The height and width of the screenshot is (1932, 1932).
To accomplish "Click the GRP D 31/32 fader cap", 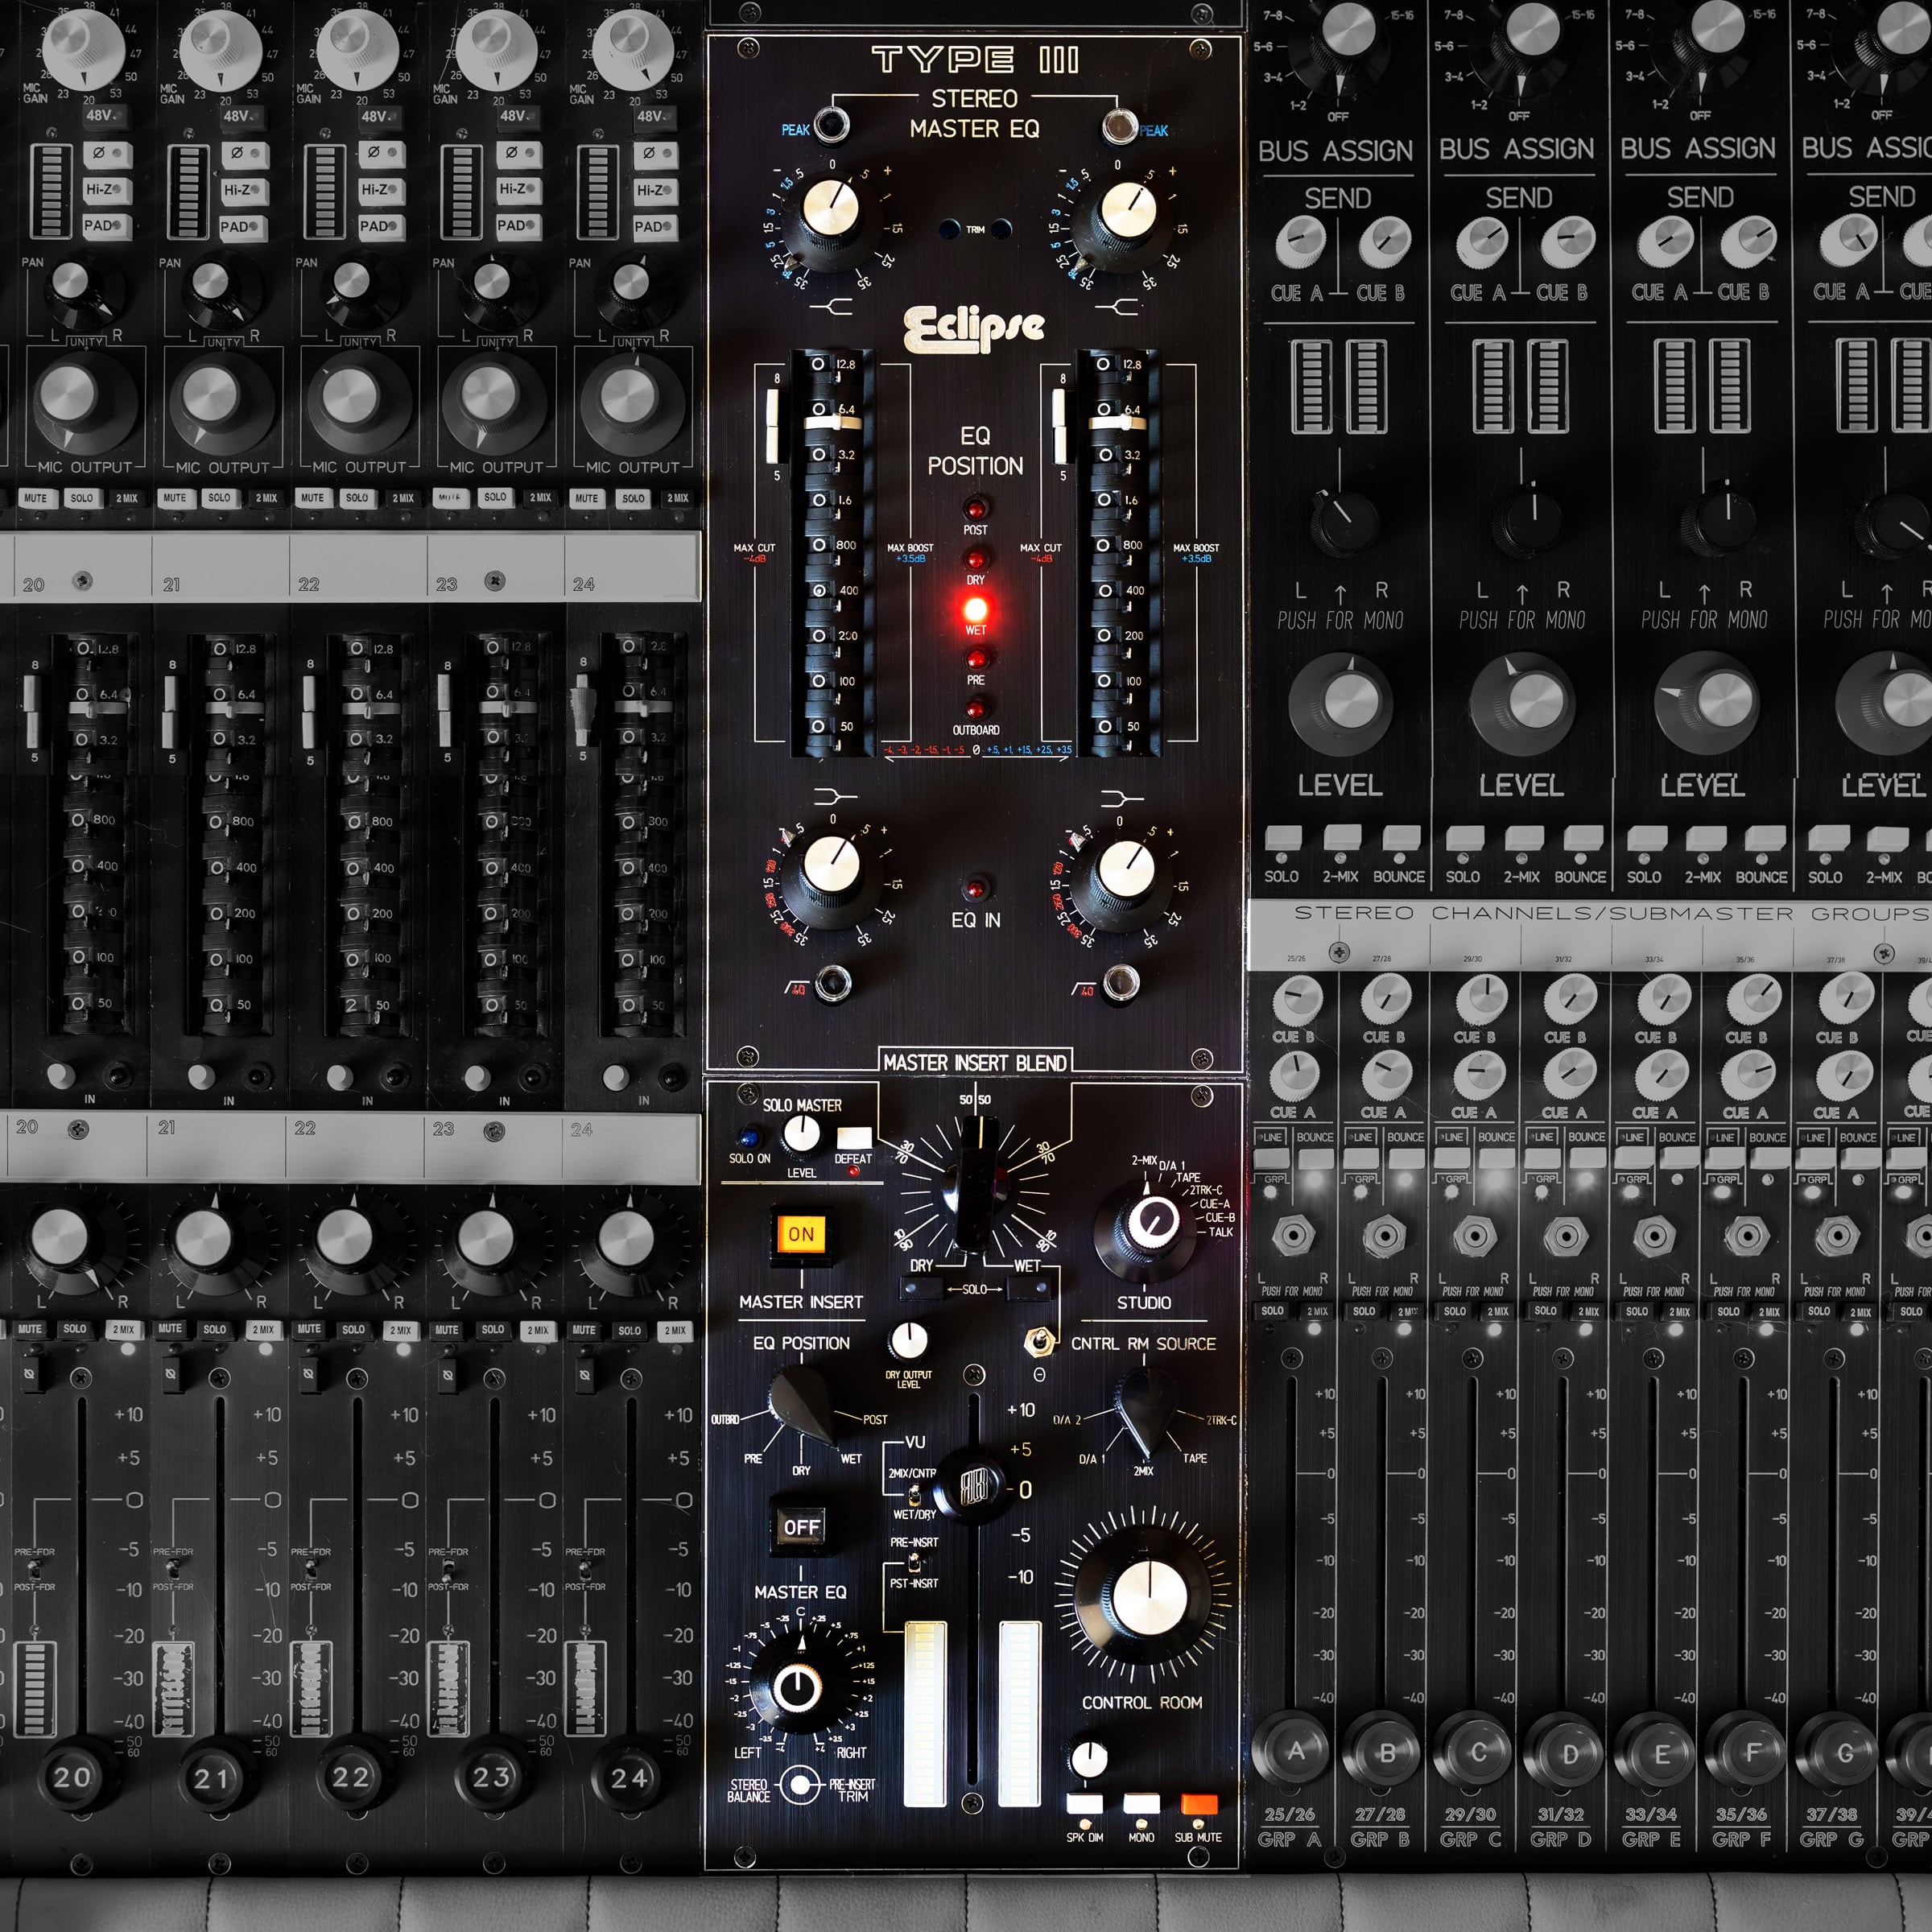I will pos(1568,1753).
